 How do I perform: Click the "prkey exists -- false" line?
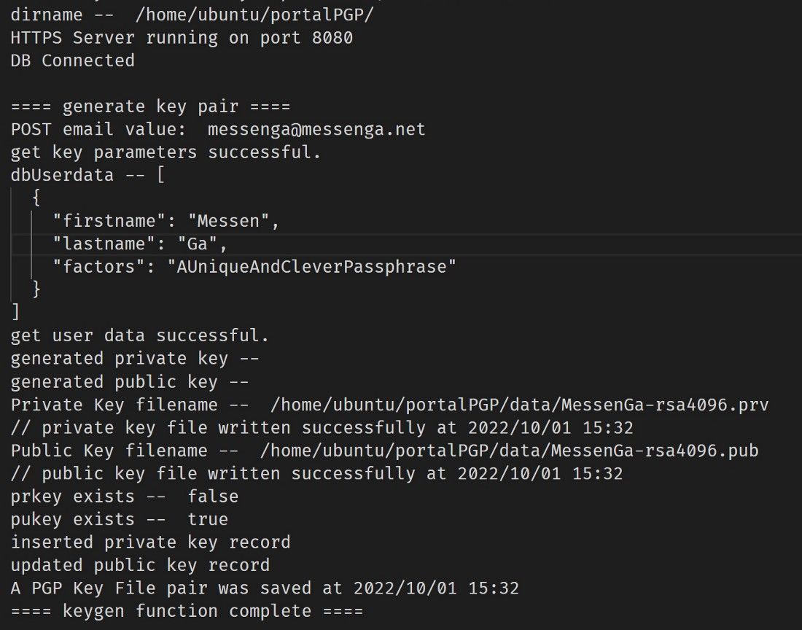click(x=124, y=497)
